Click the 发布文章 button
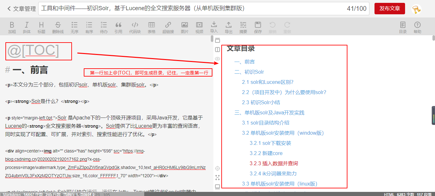Image resolution: width=435 pixels, height=196 pixels. pyautogui.click(x=390, y=9)
